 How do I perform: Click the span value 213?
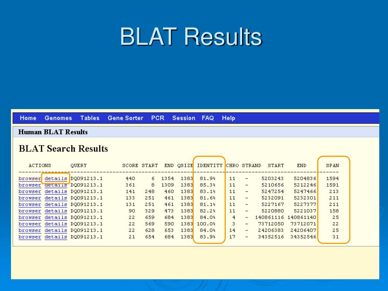334,191
